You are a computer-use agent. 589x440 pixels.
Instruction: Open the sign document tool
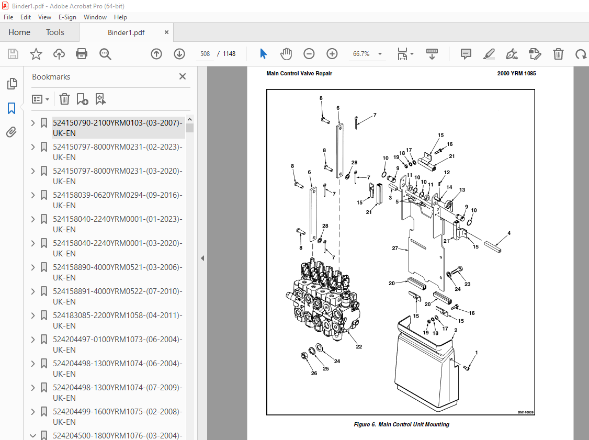512,54
